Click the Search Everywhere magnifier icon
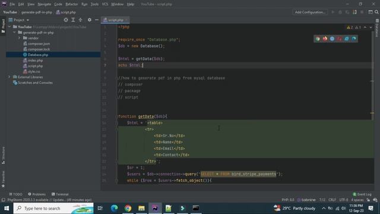Screen dimensions: 380x214 [x=376, y=12]
